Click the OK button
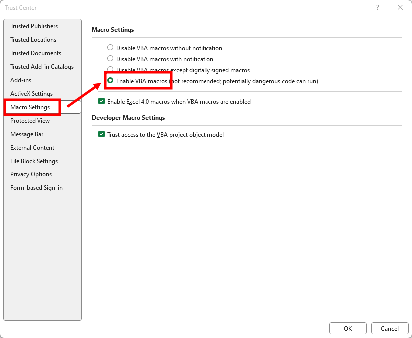Screen dimensions: 412x338 click(x=348, y=329)
